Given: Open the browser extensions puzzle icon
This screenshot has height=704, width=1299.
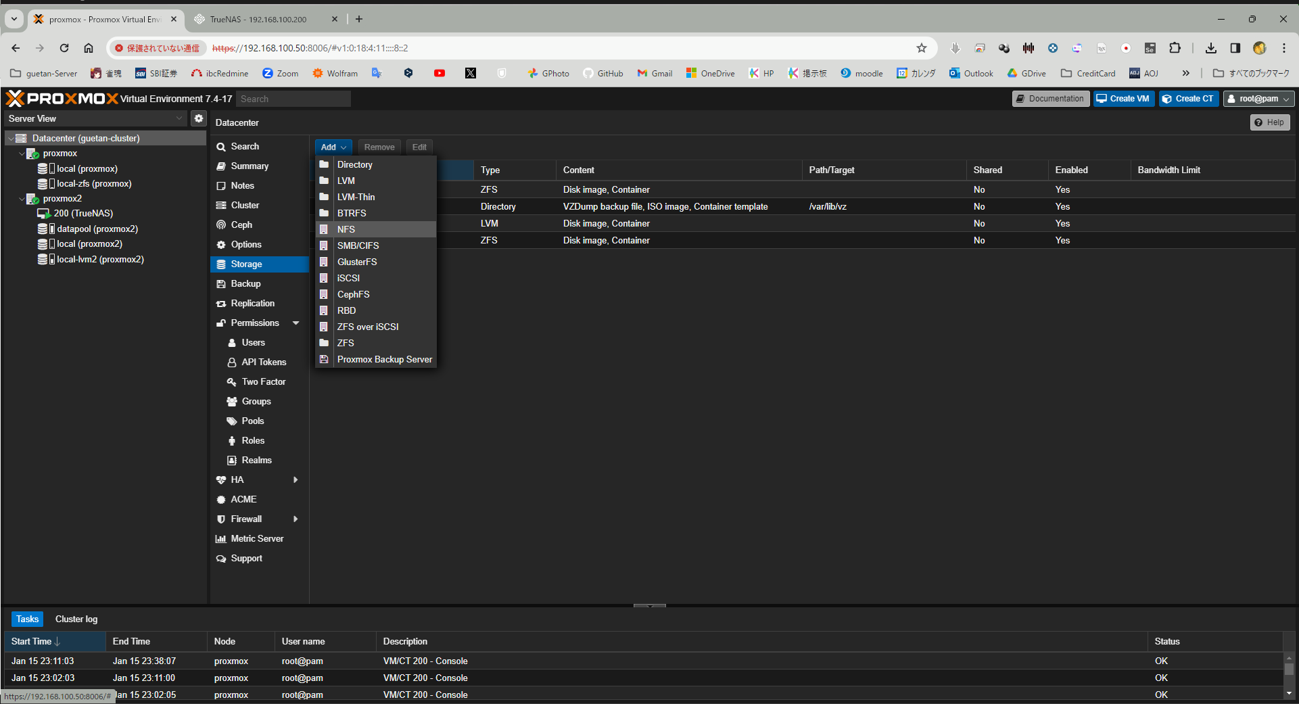Looking at the screenshot, I should coord(1175,48).
